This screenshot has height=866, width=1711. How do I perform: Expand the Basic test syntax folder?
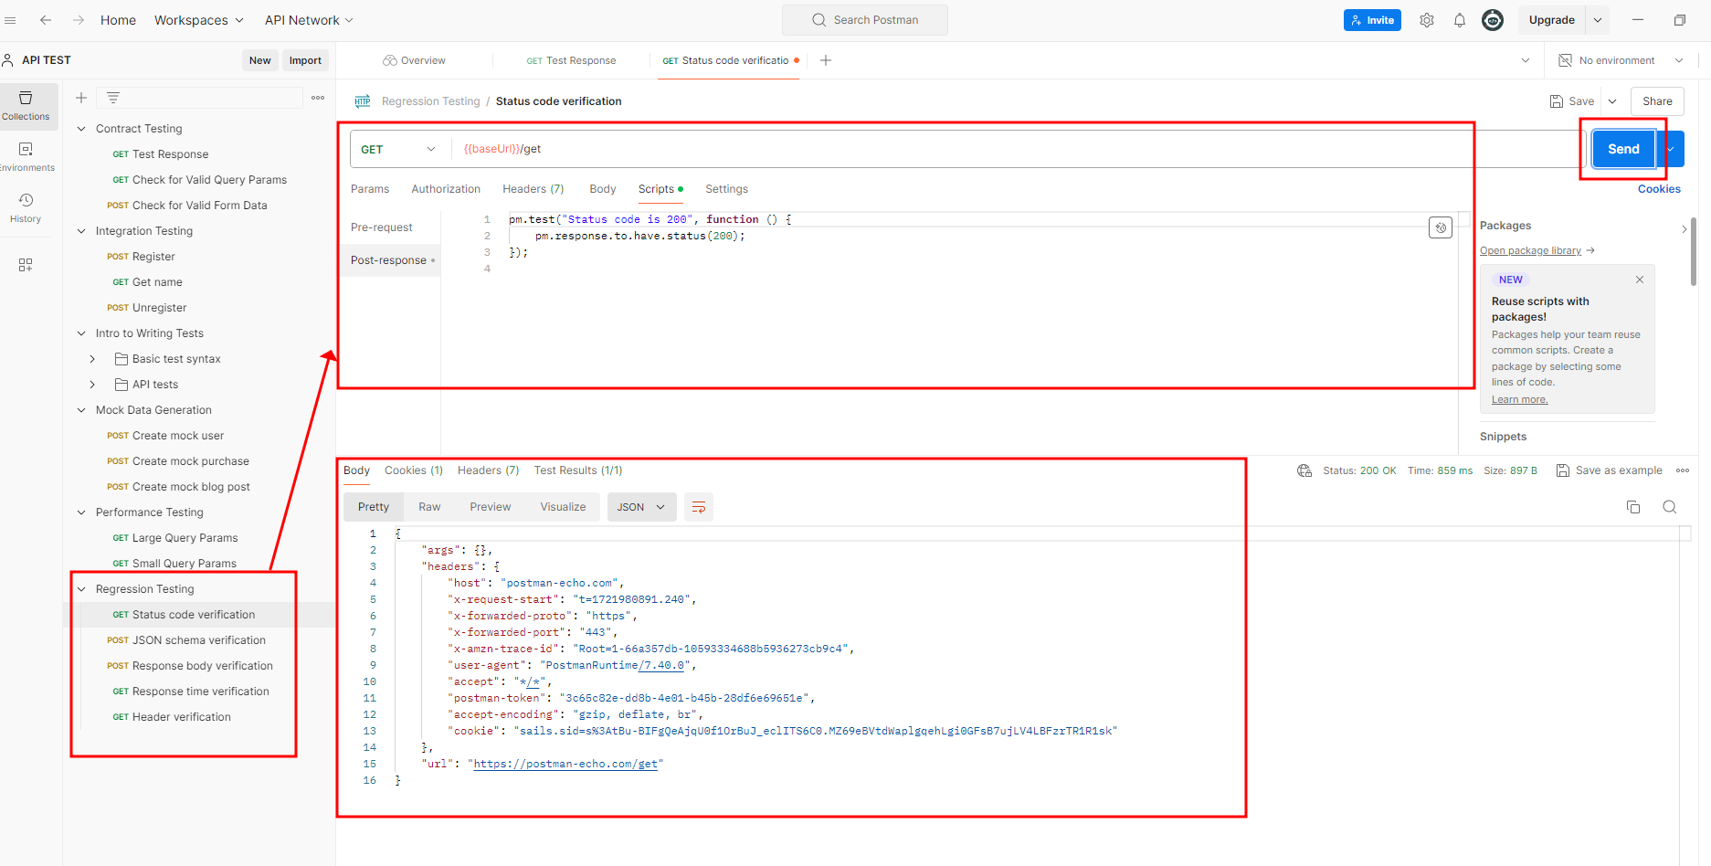tap(92, 359)
